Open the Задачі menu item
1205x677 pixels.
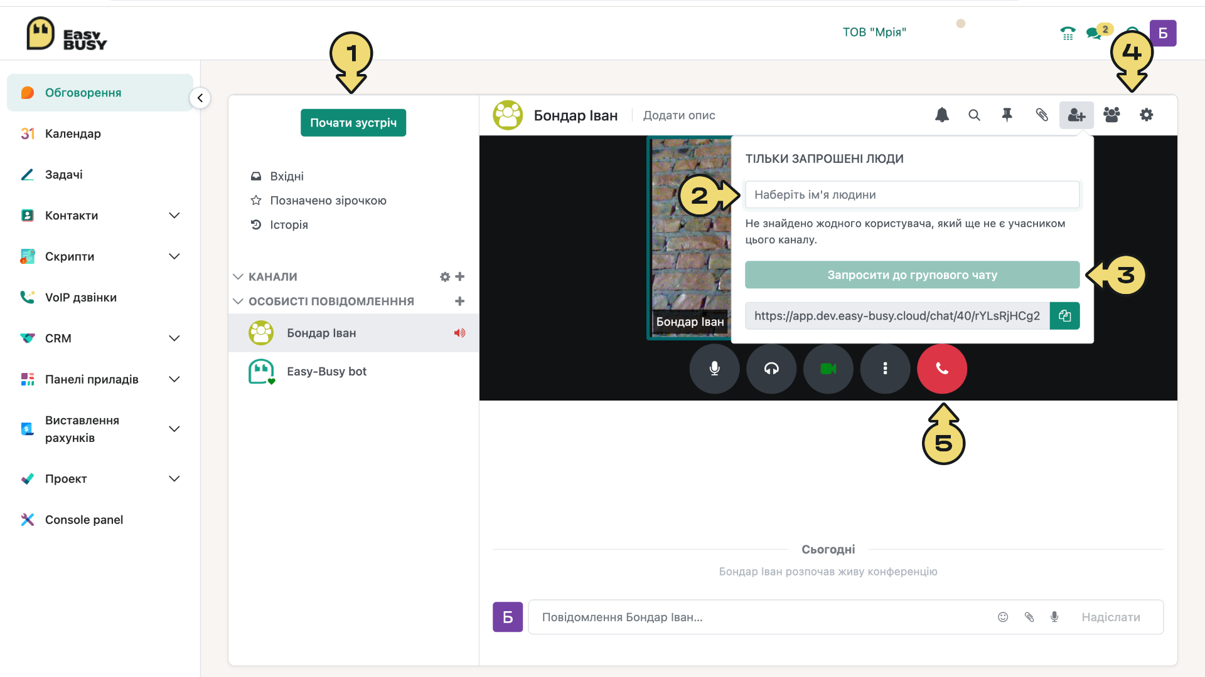[x=100, y=174]
